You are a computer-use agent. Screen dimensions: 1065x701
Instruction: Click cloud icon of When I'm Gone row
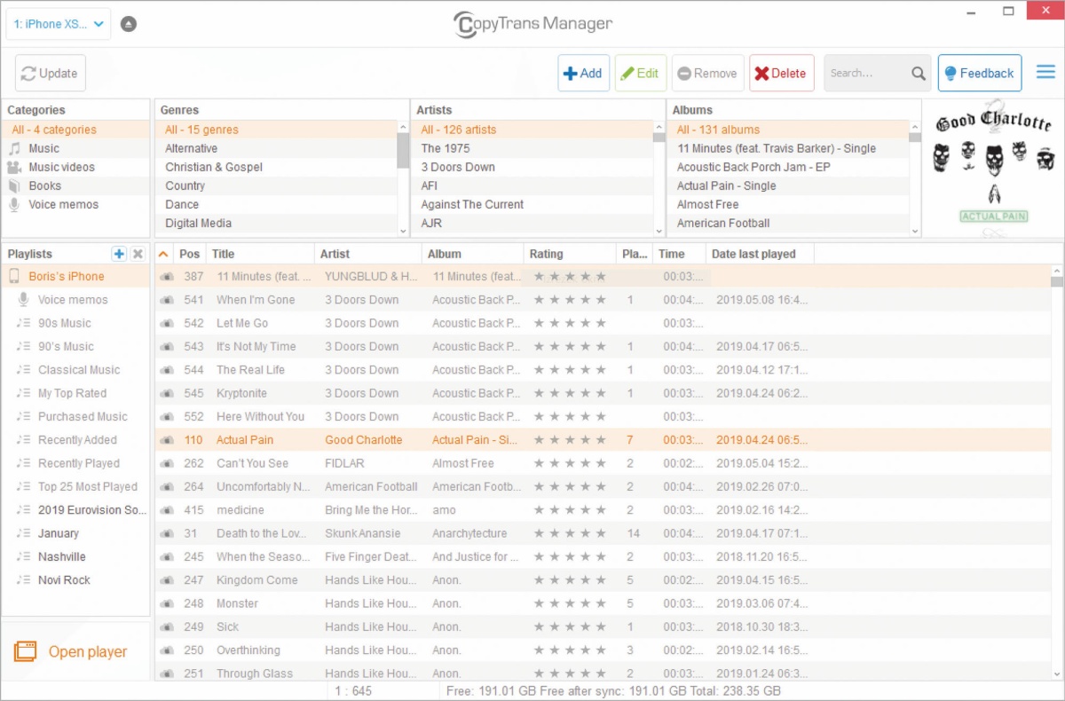pyautogui.click(x=166, y=300)
